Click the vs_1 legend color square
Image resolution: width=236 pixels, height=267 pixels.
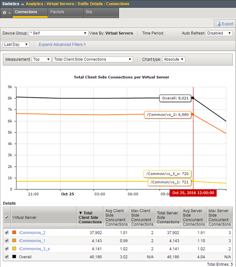[x=15, y=241]
